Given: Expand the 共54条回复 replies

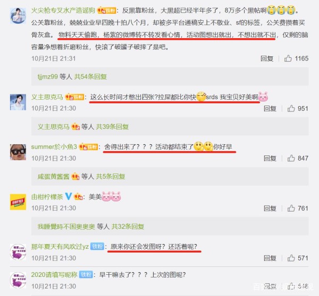Looking at the screenshot, I should (x=90, y=77).
